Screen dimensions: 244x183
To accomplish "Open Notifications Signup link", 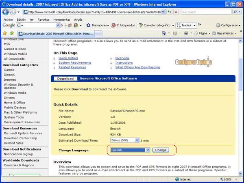I will coord(18,154).
